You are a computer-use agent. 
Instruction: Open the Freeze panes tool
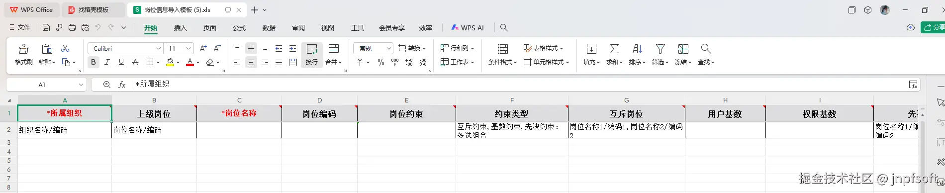683,49
